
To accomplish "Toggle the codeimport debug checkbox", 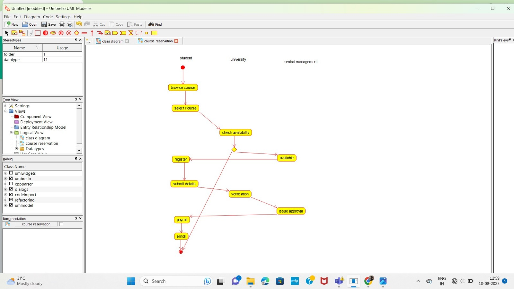I will [11, 195].
